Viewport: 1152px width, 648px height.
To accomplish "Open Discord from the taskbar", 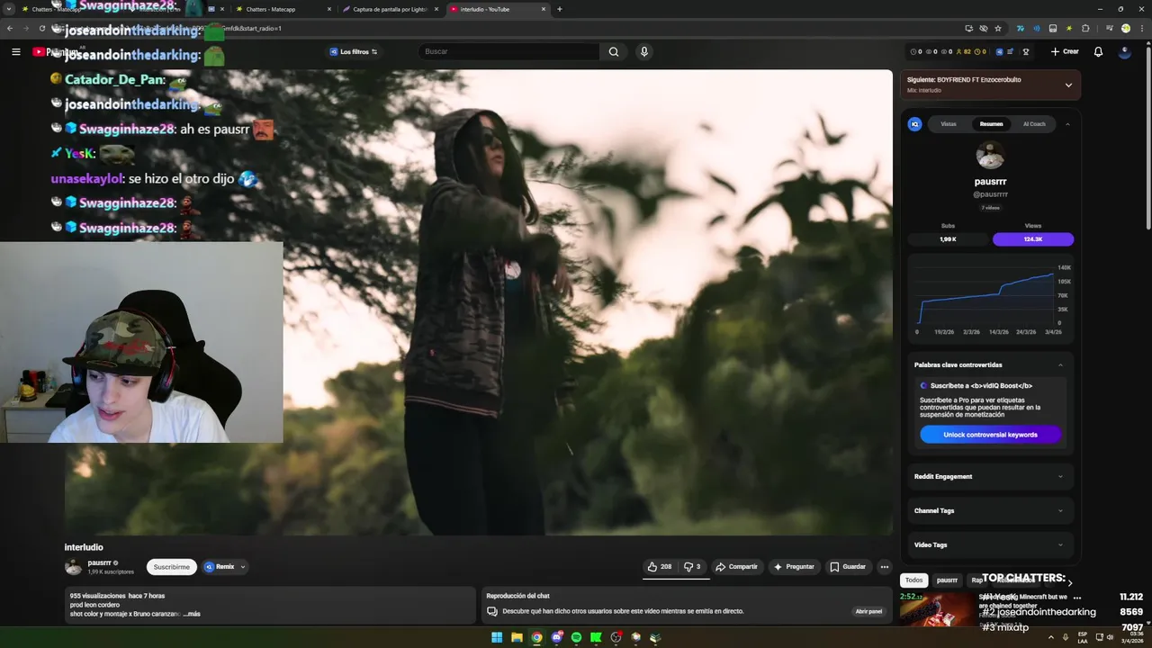I will coord(556,637).
